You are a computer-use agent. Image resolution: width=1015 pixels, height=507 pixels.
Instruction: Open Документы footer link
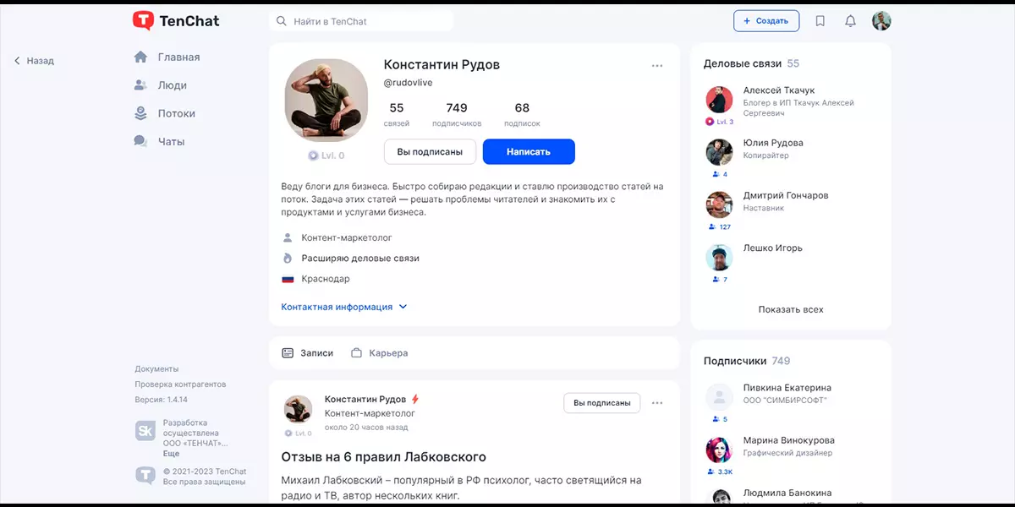(156, 369)
